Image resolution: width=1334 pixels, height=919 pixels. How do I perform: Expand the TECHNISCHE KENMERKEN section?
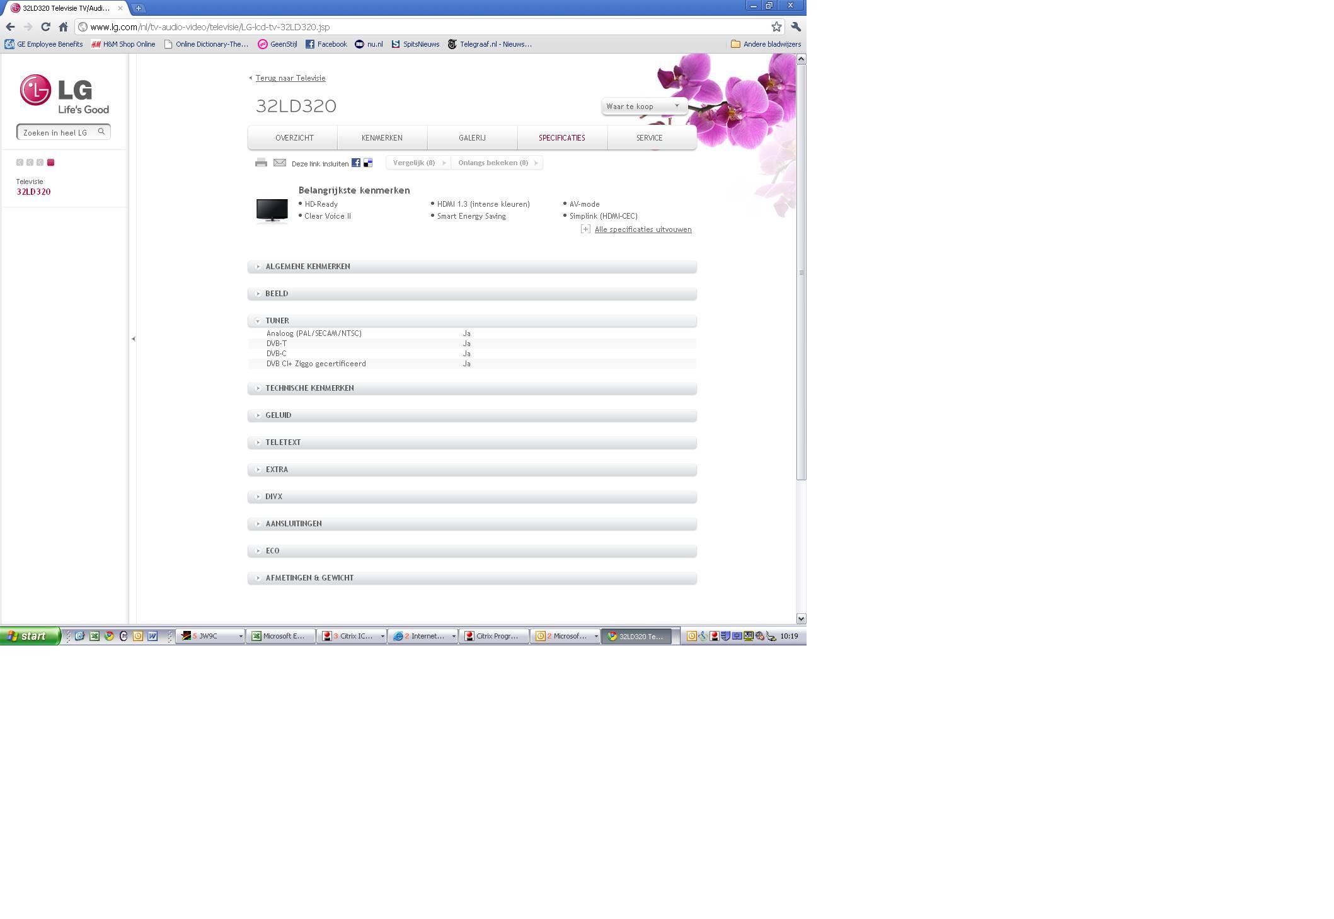pyautogui.click(x=472, y=388)
